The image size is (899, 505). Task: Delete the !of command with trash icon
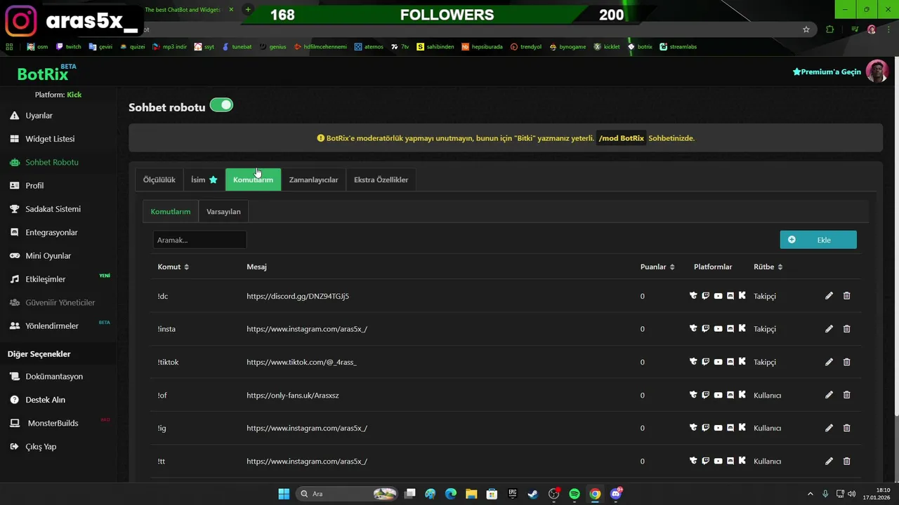tap(846, 395)
